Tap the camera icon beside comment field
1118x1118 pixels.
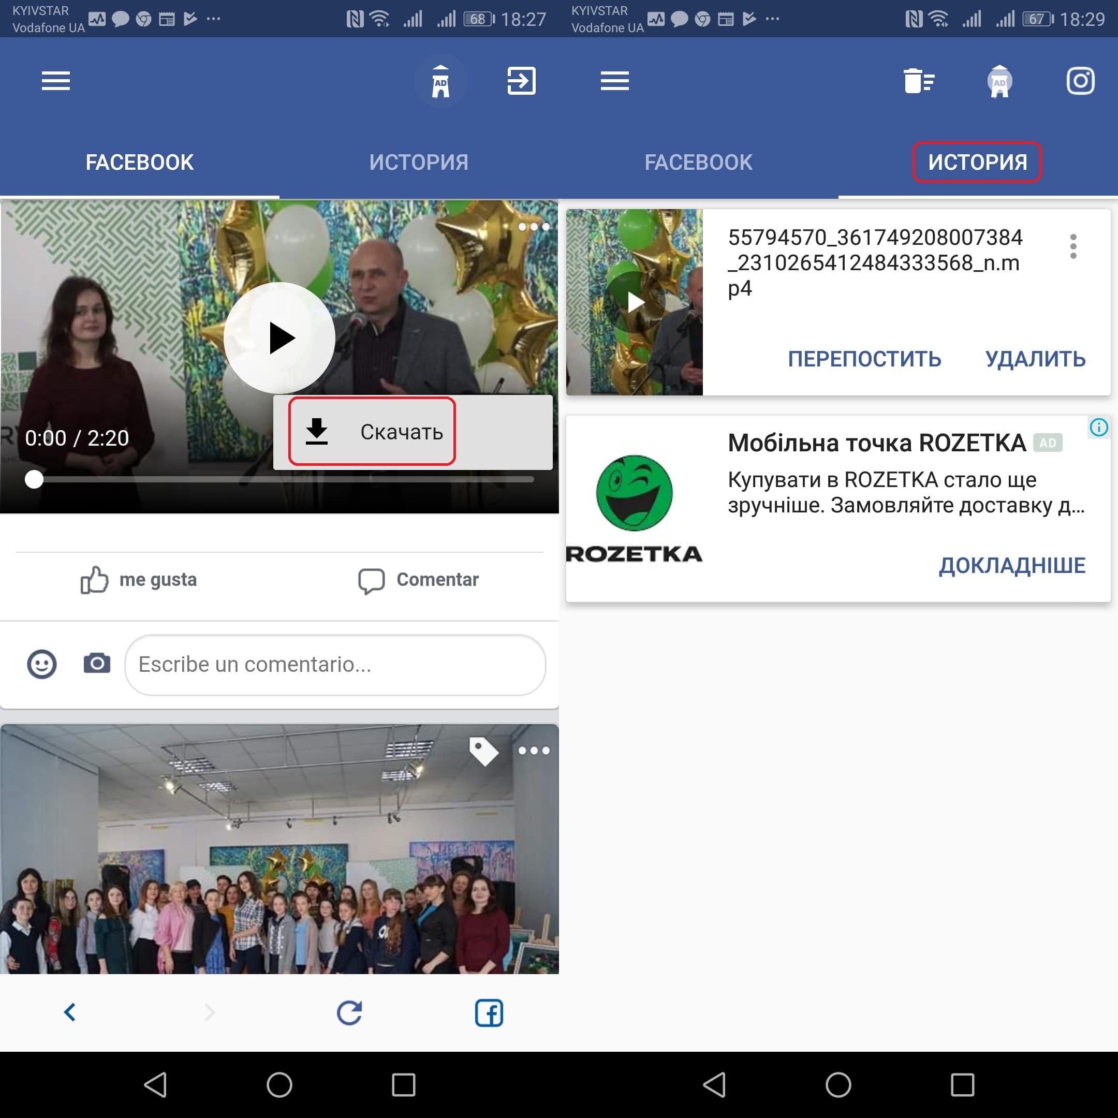tap(97, 663)
